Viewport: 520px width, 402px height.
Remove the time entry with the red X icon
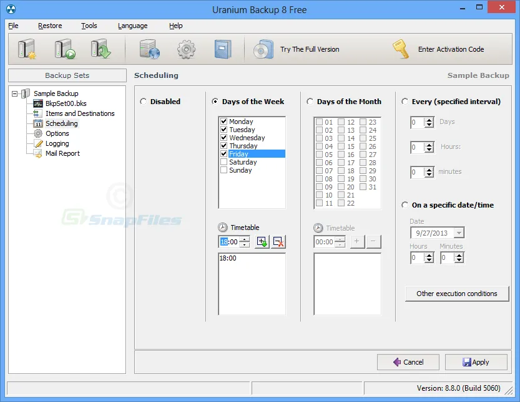click(278, 242)
